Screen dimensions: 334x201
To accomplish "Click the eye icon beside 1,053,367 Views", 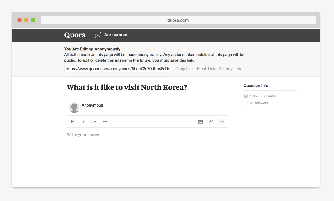I will coord(246,96).
